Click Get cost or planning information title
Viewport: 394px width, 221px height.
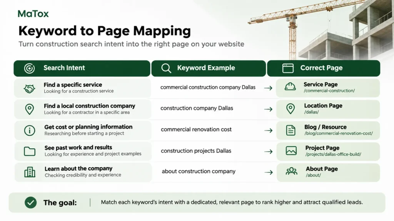pyautogui.click(x=88, y=127)
